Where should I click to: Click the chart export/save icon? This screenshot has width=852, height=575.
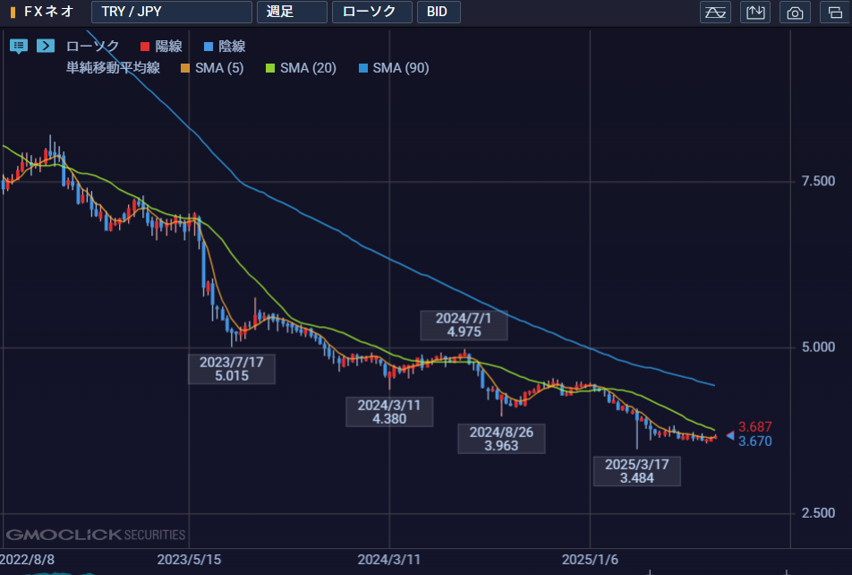pos(755,12)
